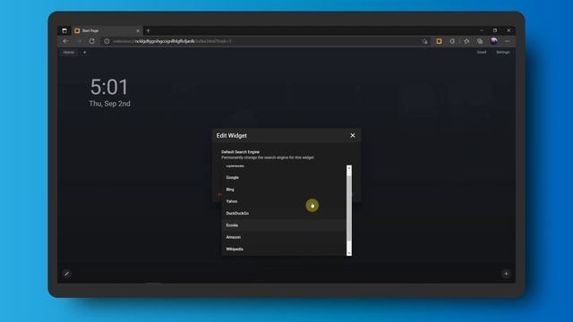Viewport: 573px width, 322px height.
Task: Select Amazon as the search engine
Action: (284, 237)
